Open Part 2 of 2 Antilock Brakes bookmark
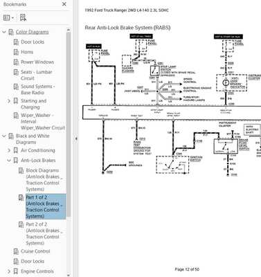Screen dimensions: 261x277 point(44,233)
